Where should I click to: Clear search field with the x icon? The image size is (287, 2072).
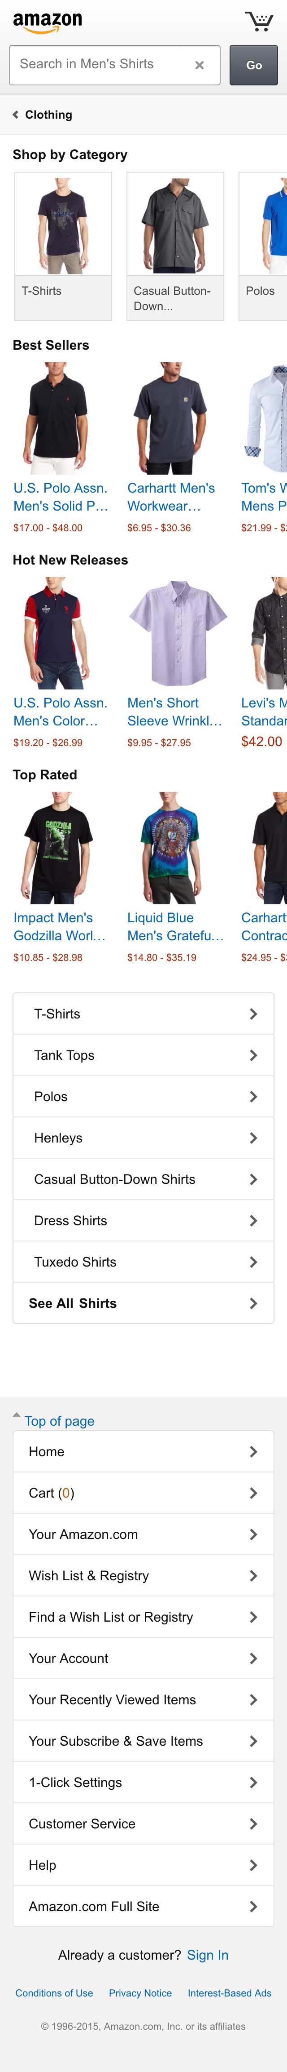tap(200, 65)
